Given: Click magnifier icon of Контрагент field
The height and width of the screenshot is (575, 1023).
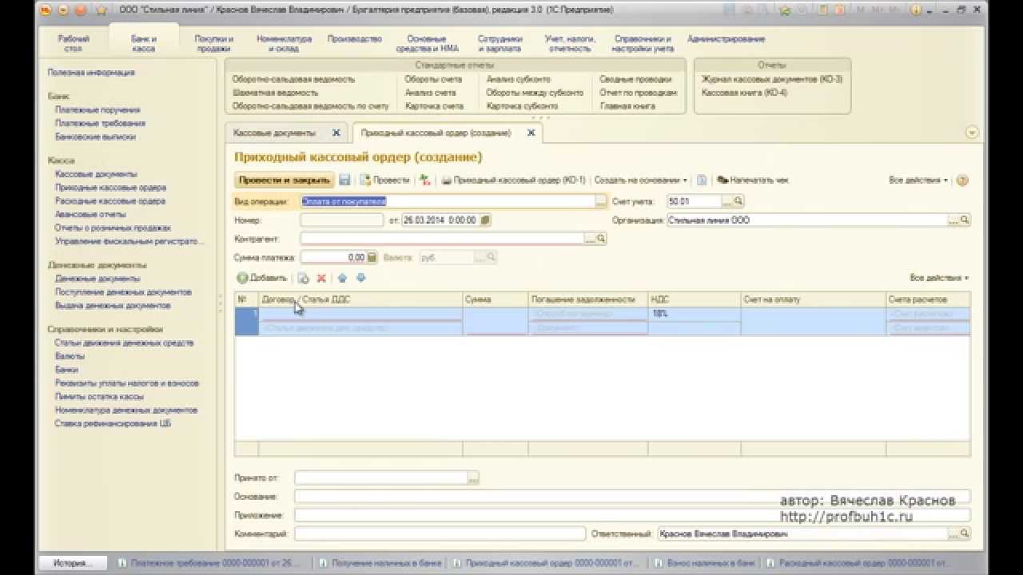Looking at the screenshot, I should coord(601,239).
